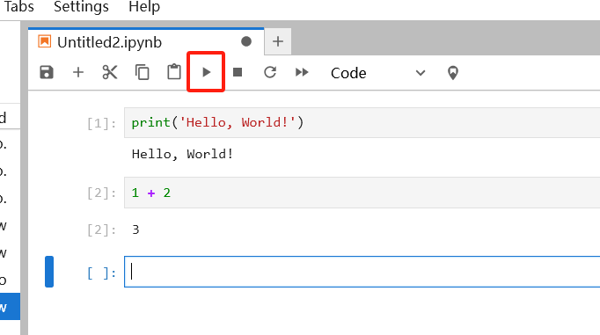Open the Tabs menu

point(18,6)
